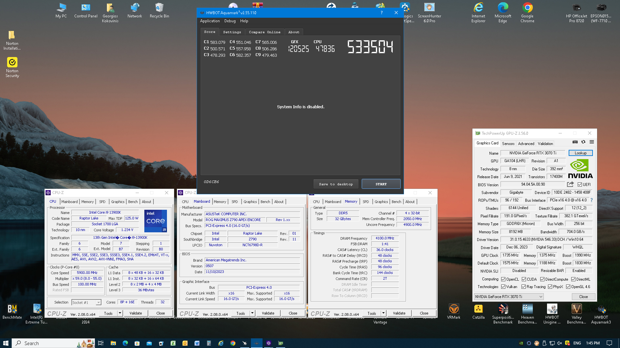Launch Google Chrome from the desktop
Viewport: 620px width, 348px height.
(x=527, y=13)
